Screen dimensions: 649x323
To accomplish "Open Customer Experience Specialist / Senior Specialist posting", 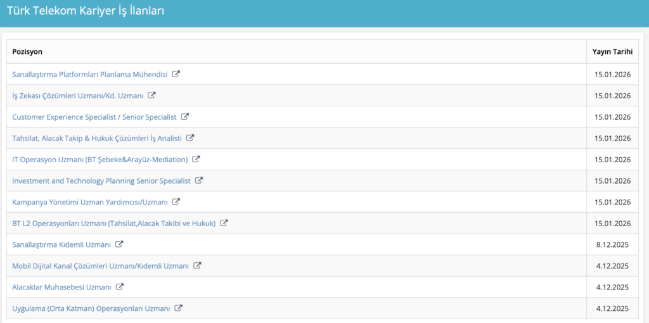I will (94, 117).
